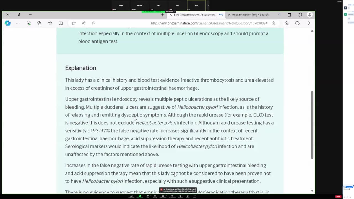Click the page scrollbar up arrow
The image size is (354, 199).
click(x=312, y=31)
